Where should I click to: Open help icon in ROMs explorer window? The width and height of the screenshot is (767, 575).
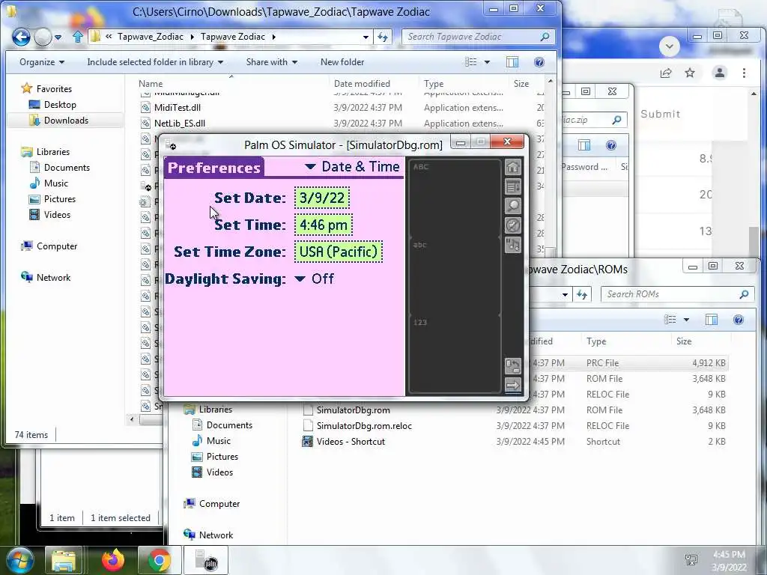click(x=738, y=320)
